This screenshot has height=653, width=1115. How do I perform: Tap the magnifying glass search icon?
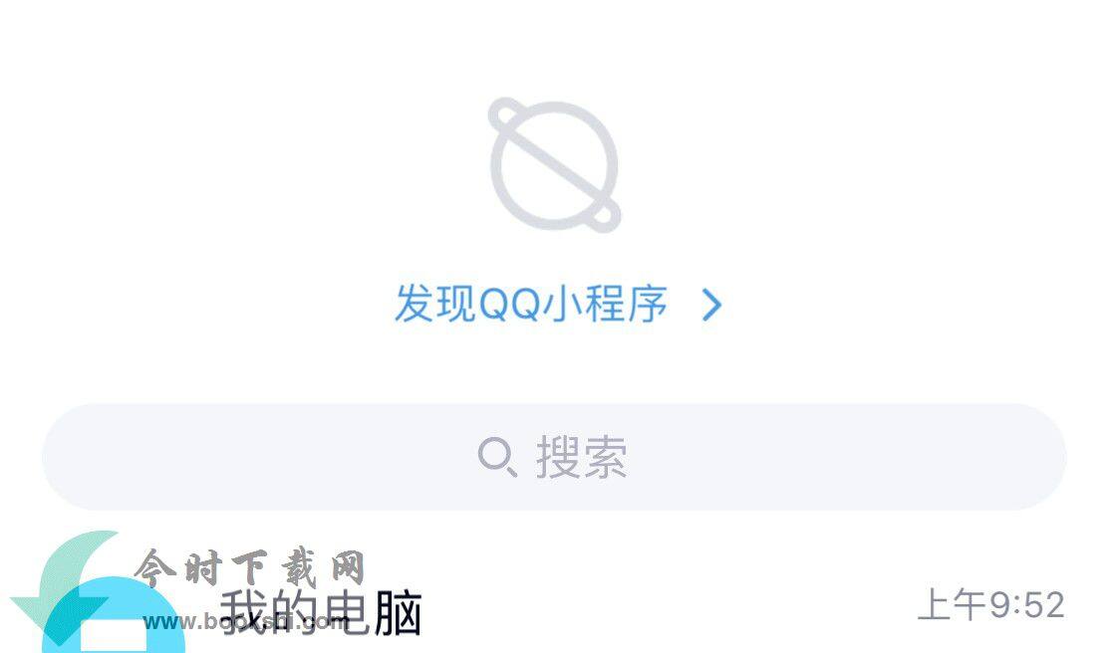coord(496,457)
